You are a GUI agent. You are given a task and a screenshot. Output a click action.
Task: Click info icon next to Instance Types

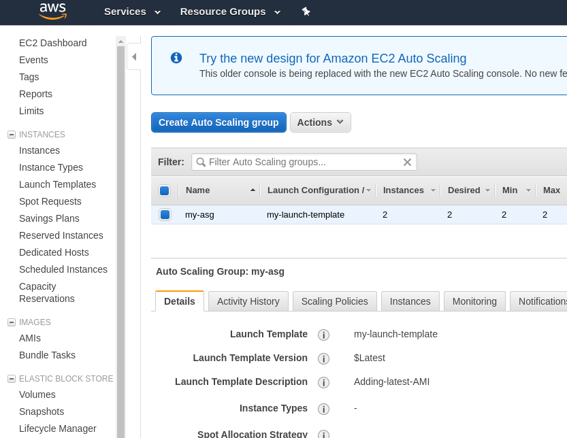click(x=323, y=409)
